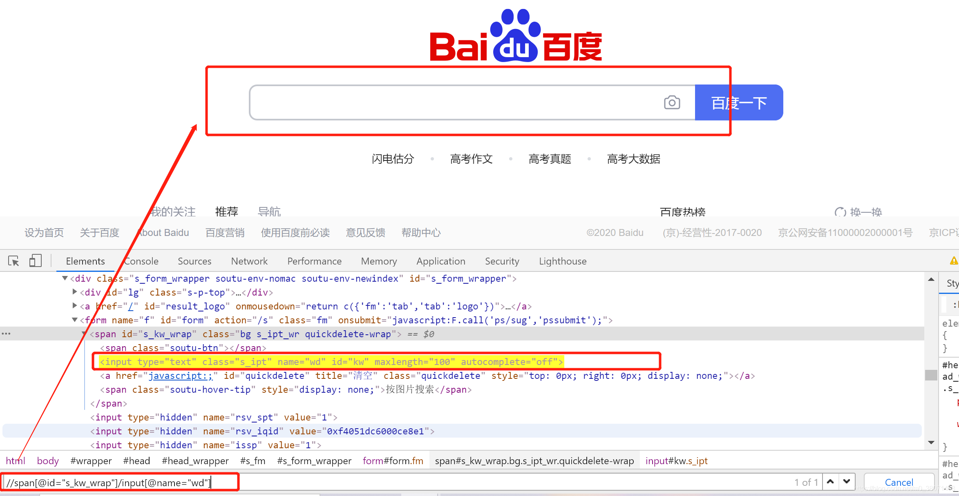Click the warning triangle icon in DevTools
The height and width of the screenshot is (496, 959).
(x=954, y=260)
